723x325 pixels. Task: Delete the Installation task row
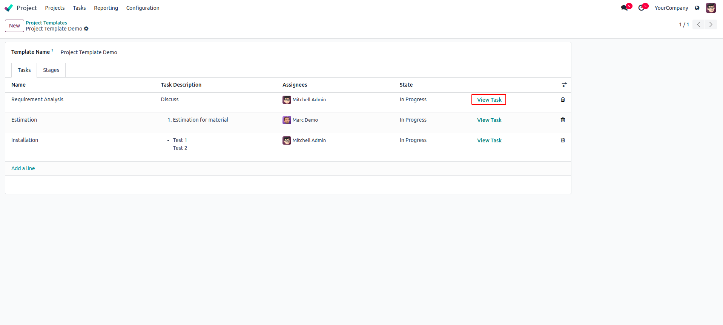pos(563,140)
